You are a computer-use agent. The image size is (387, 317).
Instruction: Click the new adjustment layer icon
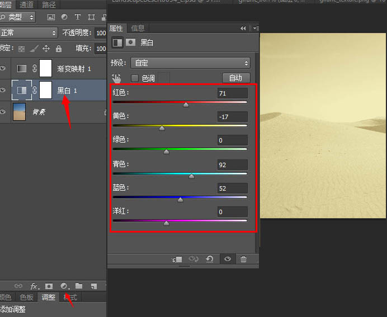click(x=64, y=286)
